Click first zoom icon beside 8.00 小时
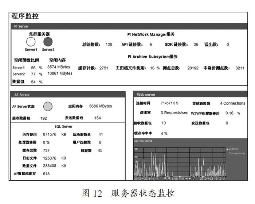Screen dimensions: 255x204 [165, 178]
